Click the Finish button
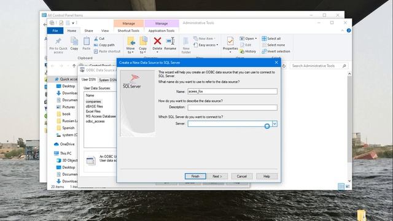Screen dimensions: 393x221 click(195, 176)
